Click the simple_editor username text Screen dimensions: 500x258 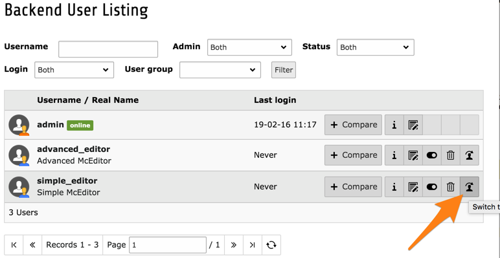point(67,181)
